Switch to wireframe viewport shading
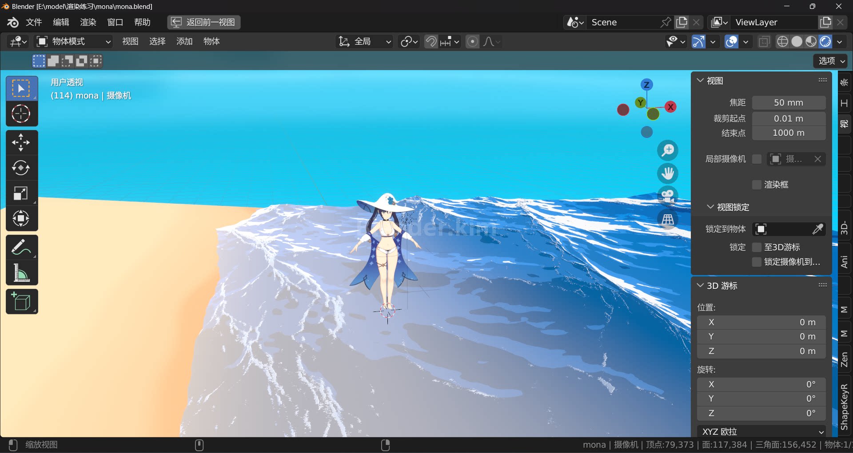 [x=783, y=42]
